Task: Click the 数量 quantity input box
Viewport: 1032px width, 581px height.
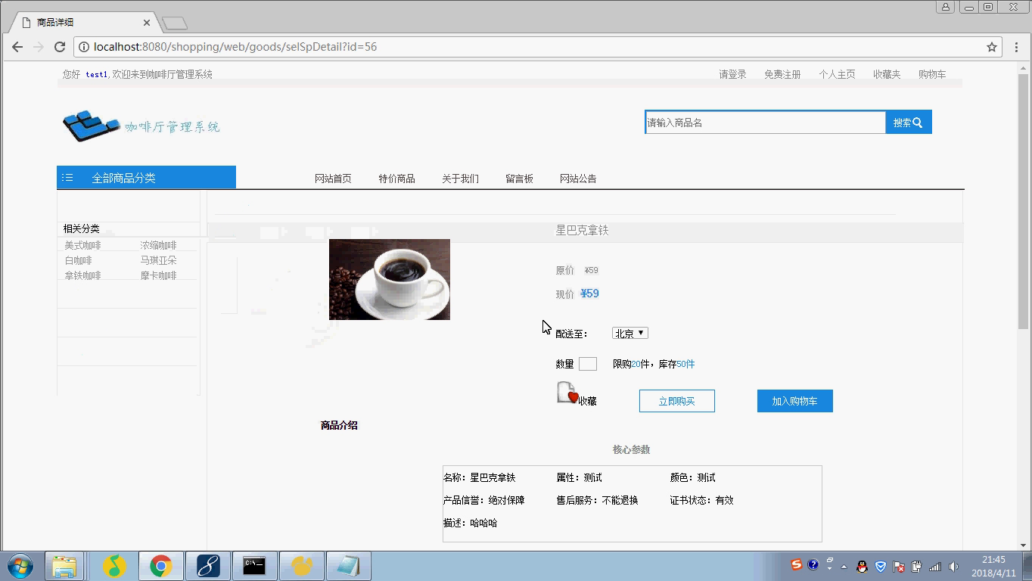Action: [x=588, y=364]
